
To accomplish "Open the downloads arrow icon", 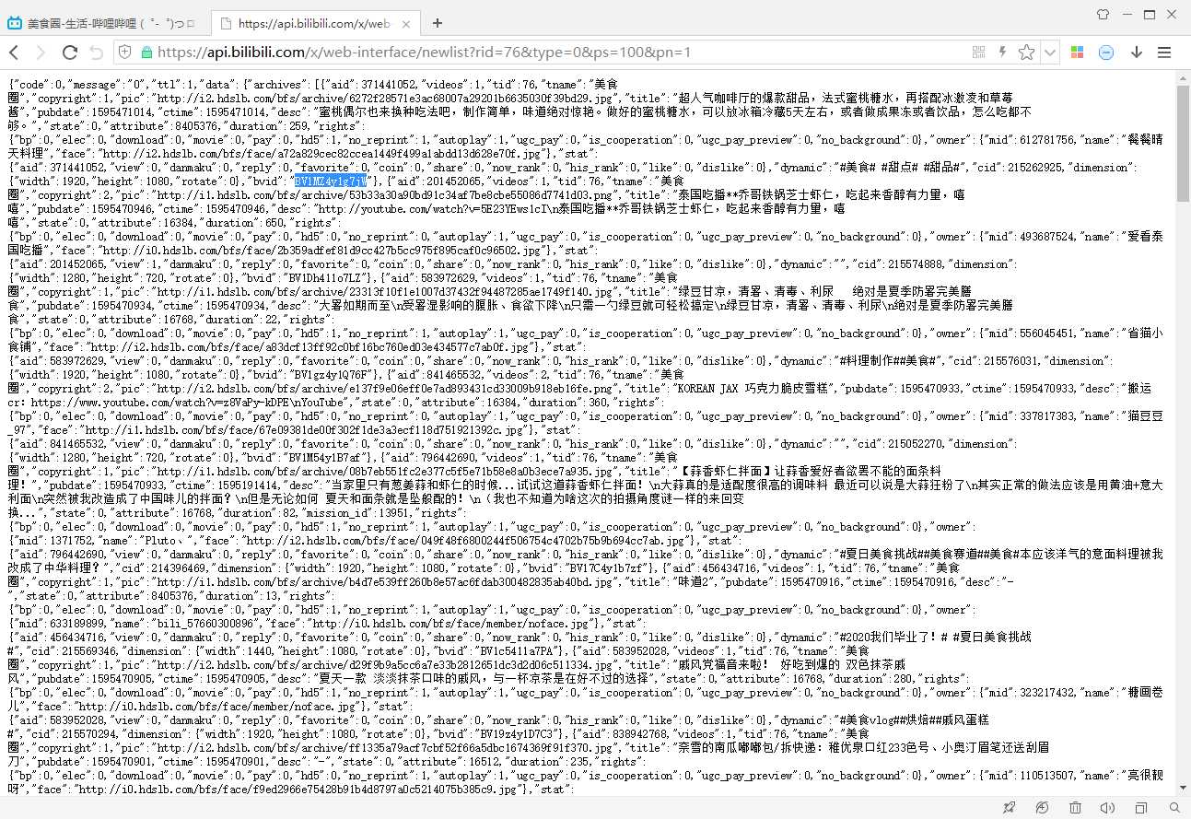I will point(1137,53).
